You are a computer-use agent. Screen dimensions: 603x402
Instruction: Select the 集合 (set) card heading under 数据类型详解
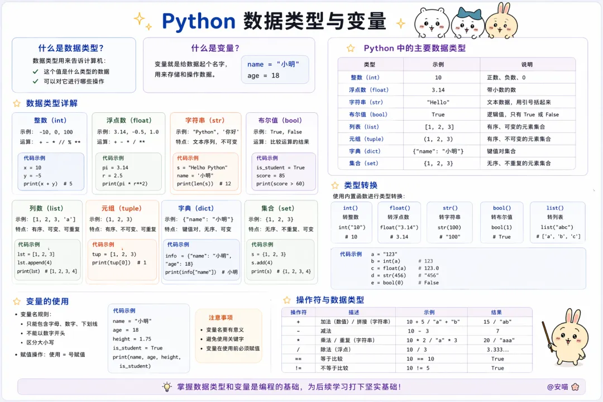click(x=277, y=208)
